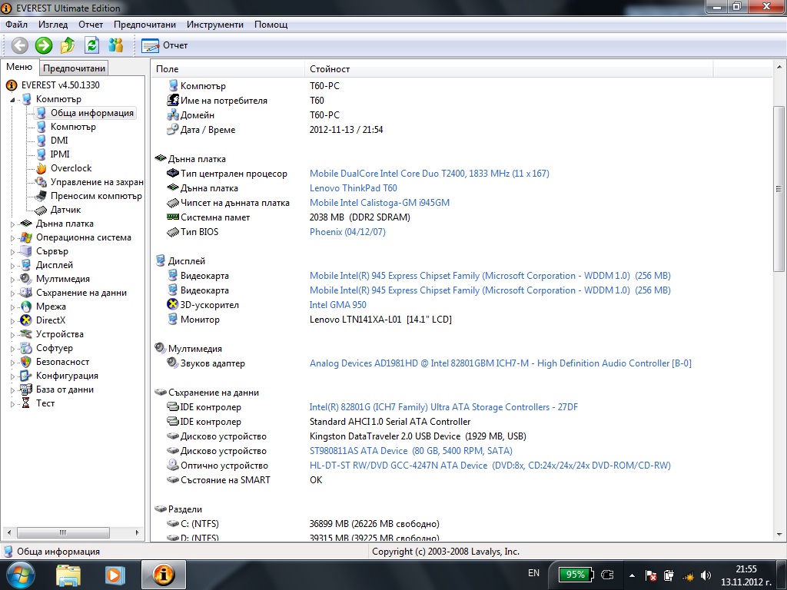Click the Системна памет RAM icon
Viewport: 787px width, 590px height.
point(173,217)
